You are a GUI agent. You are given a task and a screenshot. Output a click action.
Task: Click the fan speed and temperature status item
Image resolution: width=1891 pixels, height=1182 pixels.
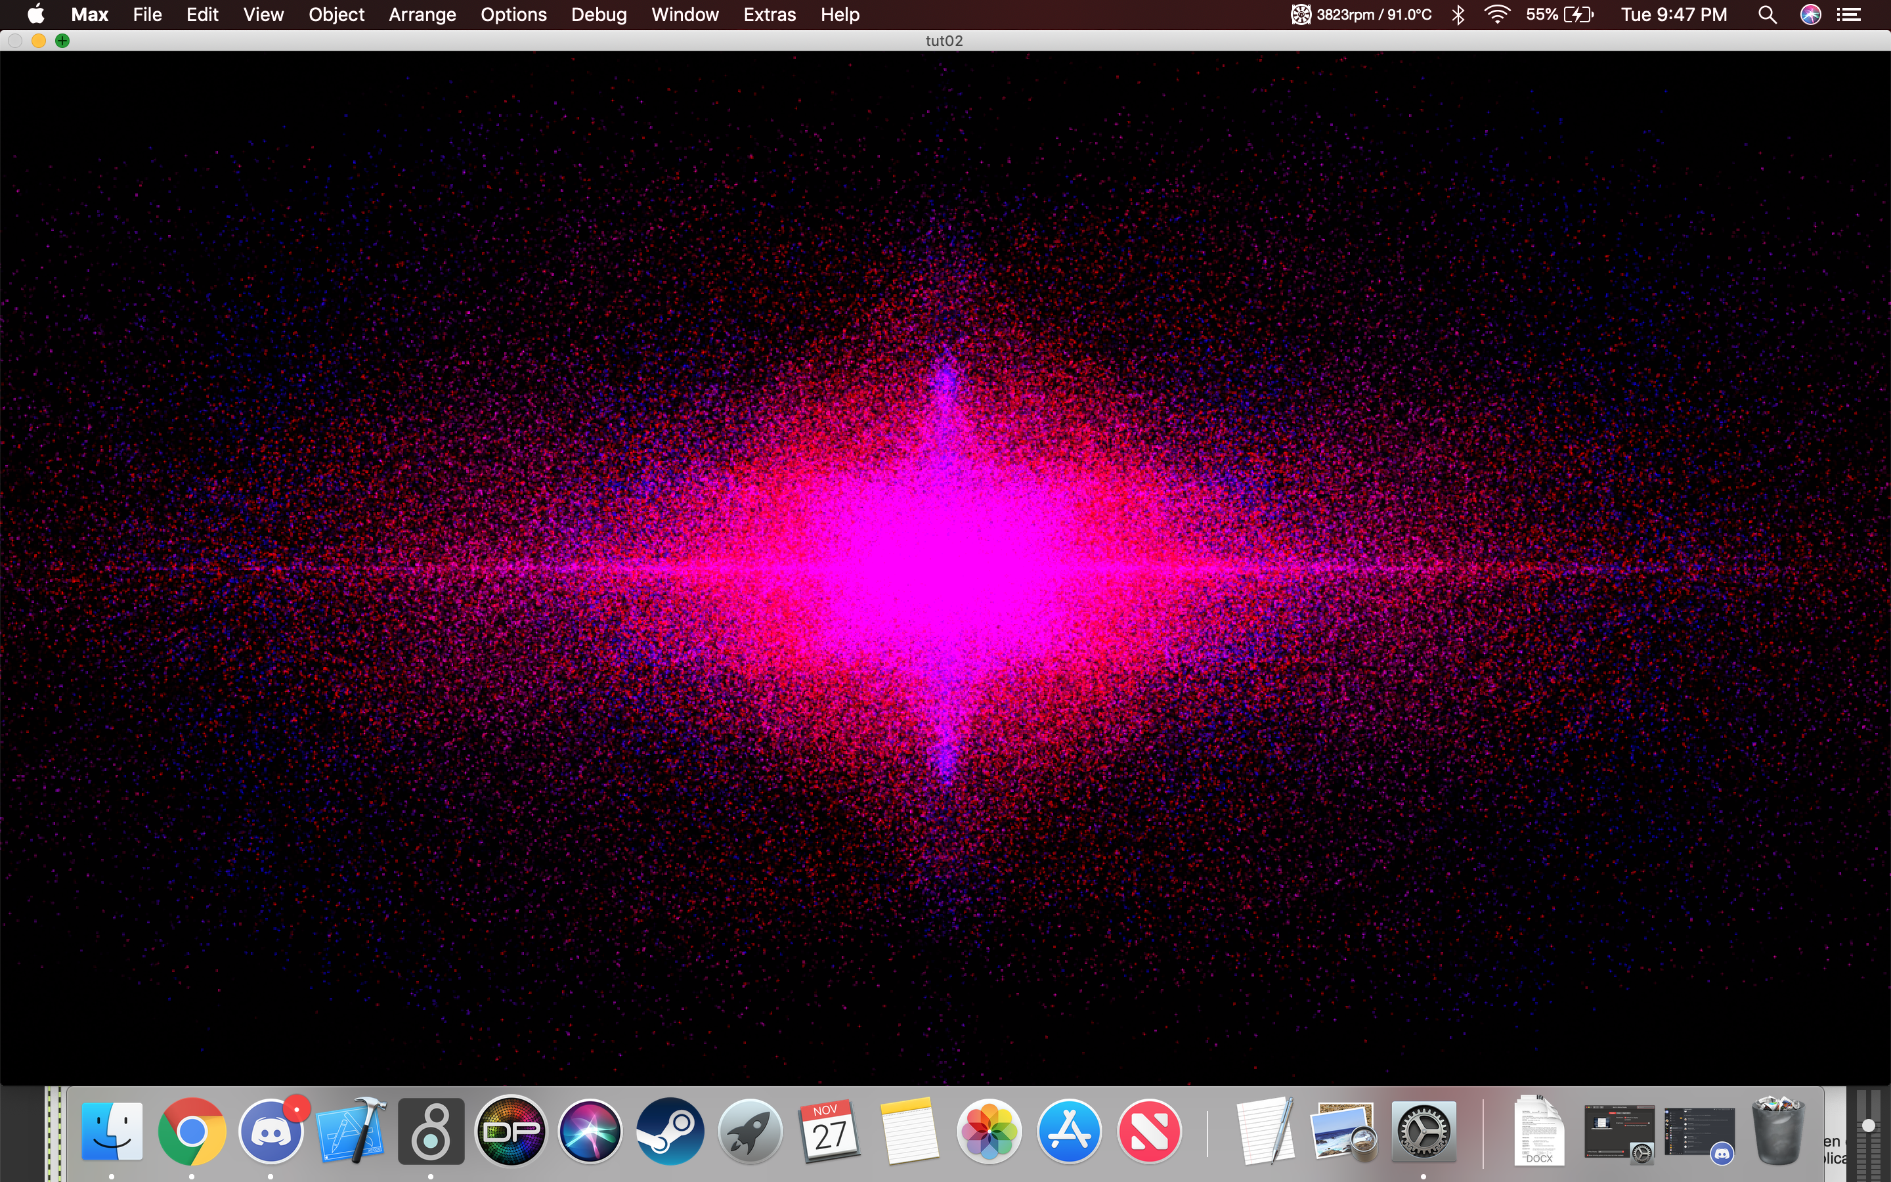pos(1361,14)
